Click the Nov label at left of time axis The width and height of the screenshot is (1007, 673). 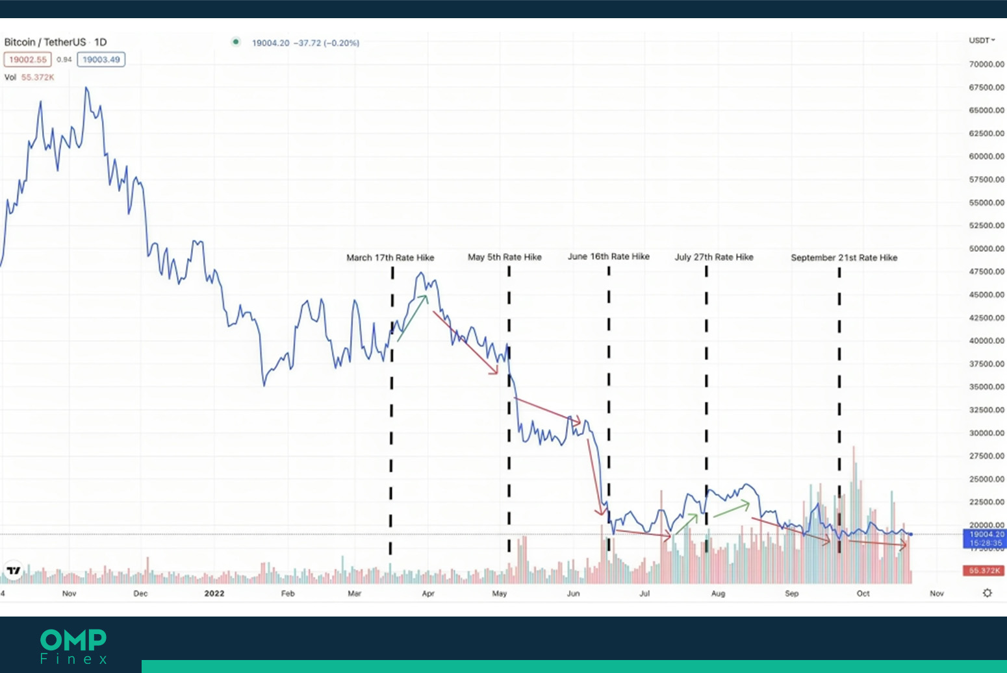(69, 593)
